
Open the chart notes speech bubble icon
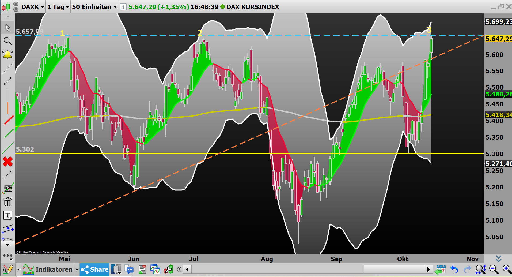click(x=130, y=269)
